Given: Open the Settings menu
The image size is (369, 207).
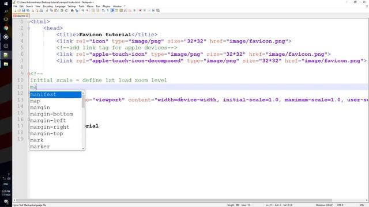Looking at the screenshot, I should click(72, 6).
